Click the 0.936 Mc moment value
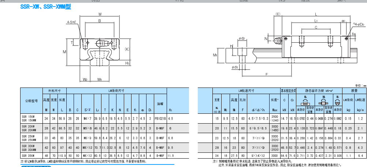 337,155
